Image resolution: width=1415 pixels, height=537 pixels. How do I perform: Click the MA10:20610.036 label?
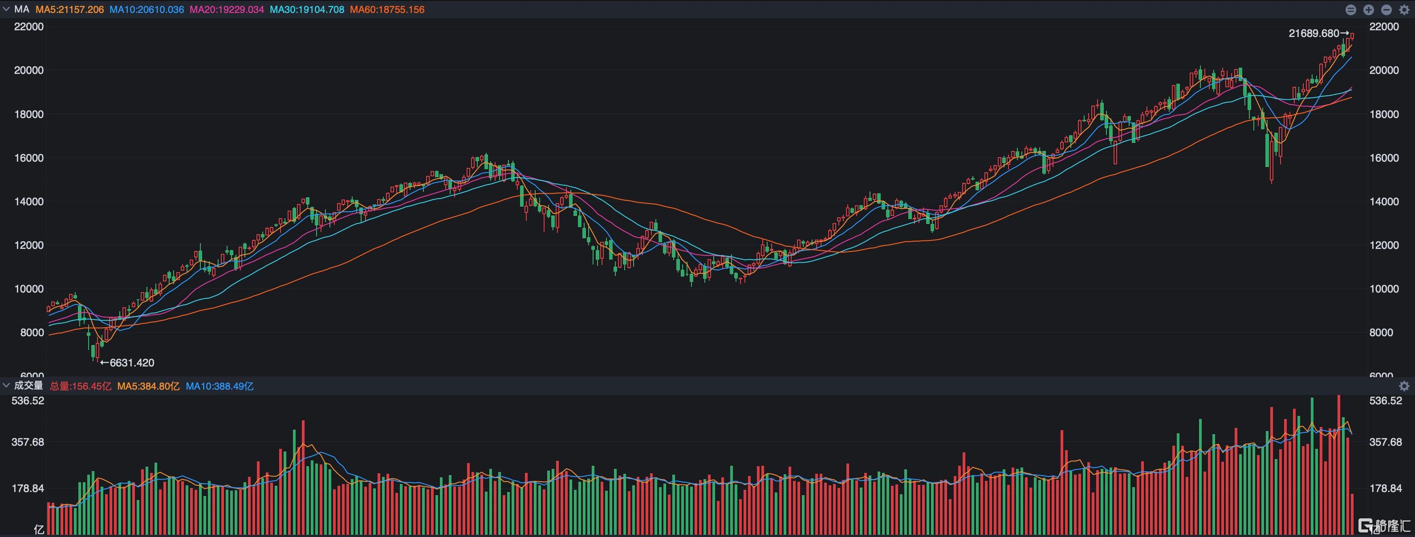point(146,10)
